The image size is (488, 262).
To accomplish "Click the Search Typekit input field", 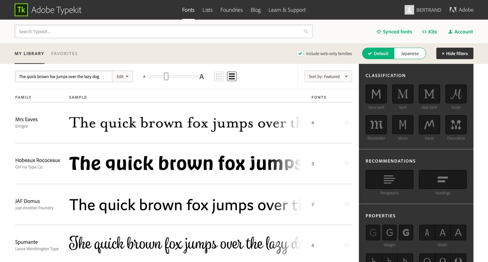I will click(x=164, y=32).
